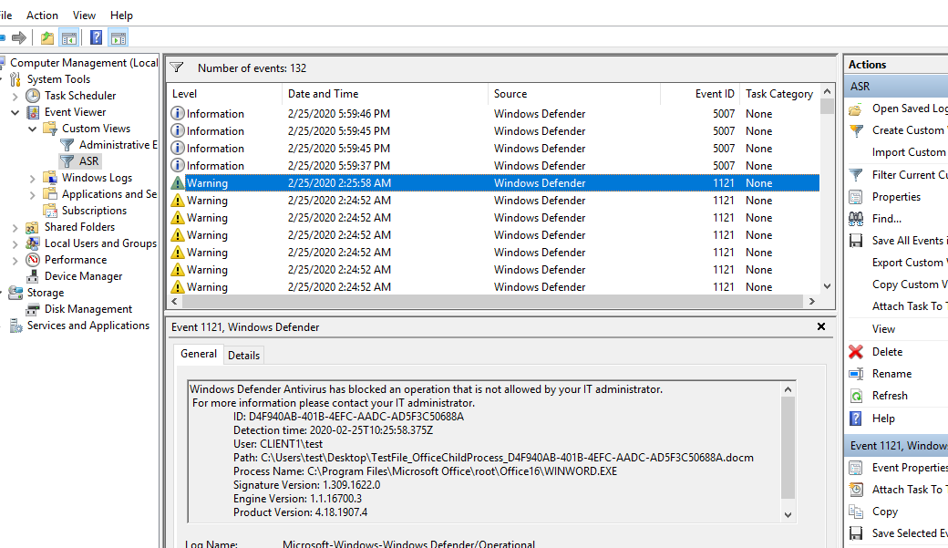Screen dimensions: 948x548
Task: Click Properties in the Actions pane
Action: coord(898,197)
